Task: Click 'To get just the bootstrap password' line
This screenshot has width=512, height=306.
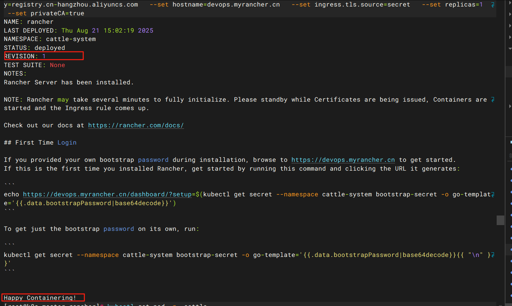Action: 102,229
